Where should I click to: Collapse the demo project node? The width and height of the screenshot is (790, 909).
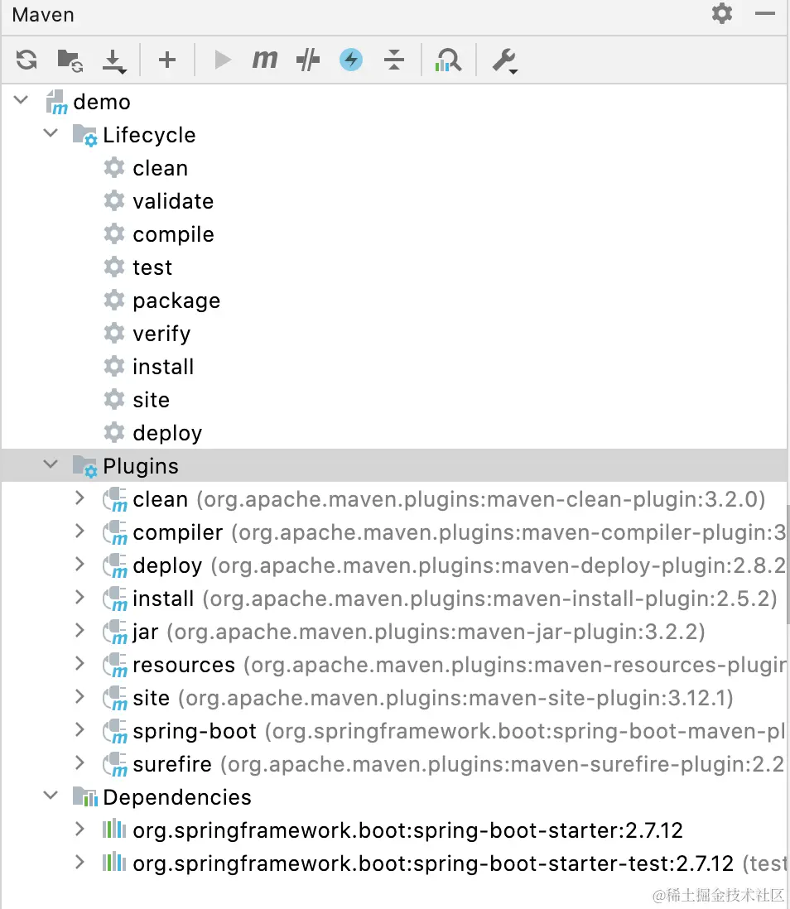click(21, 100)
